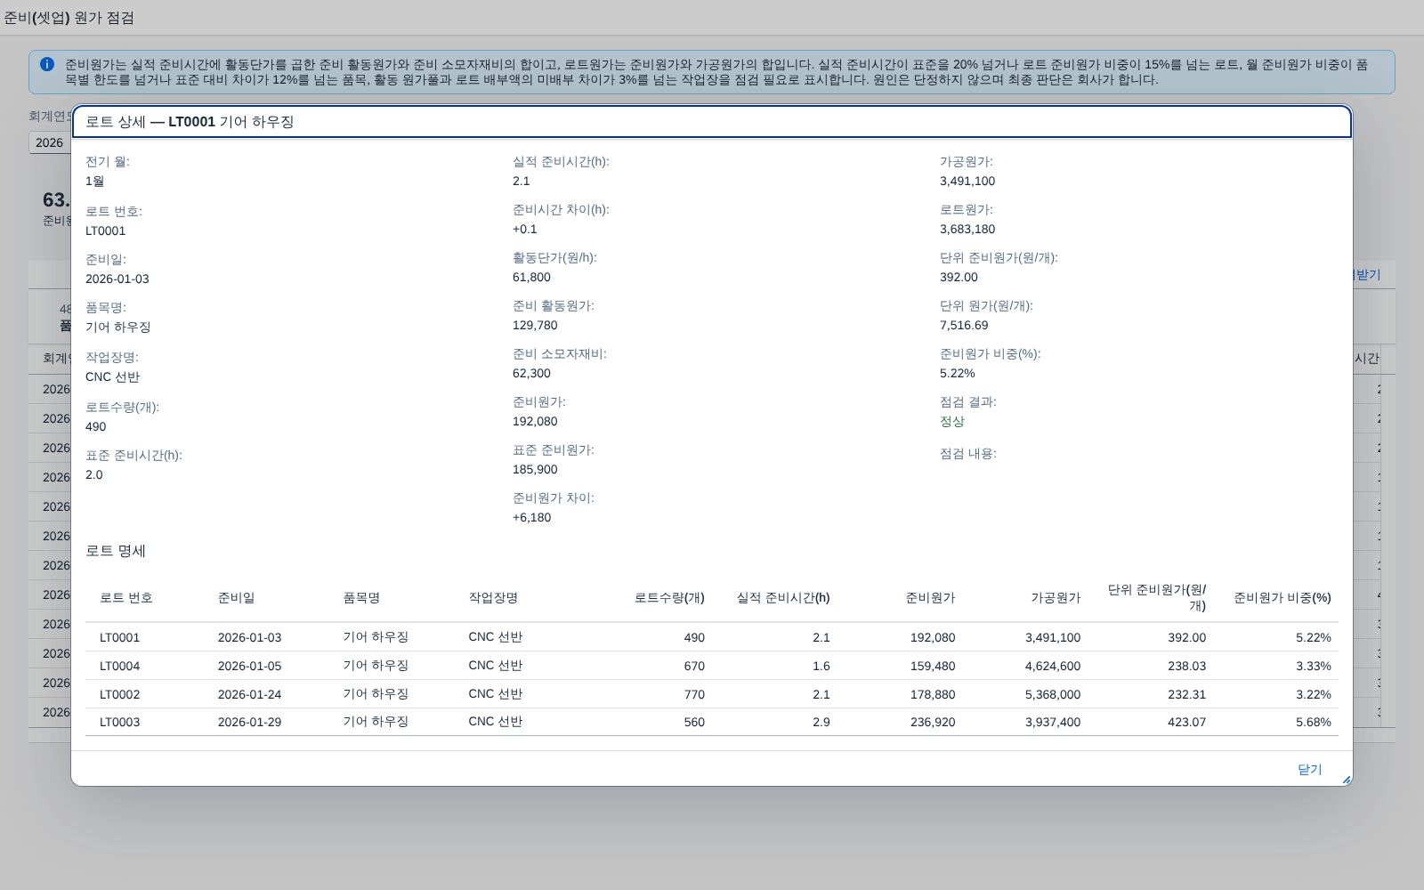
Task: Select lot row LT0003 in the table
Action: click(x=712, y=722)
